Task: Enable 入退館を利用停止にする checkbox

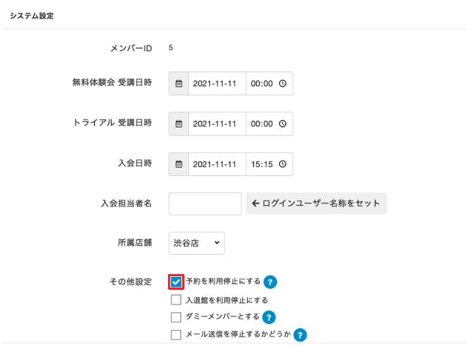Action: point(176,300)
